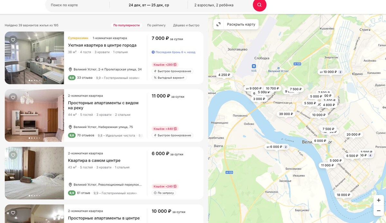Click heart on the fourth partially visible listing
The width and height of the screenshot is (386, 223).
click(13, 213)
